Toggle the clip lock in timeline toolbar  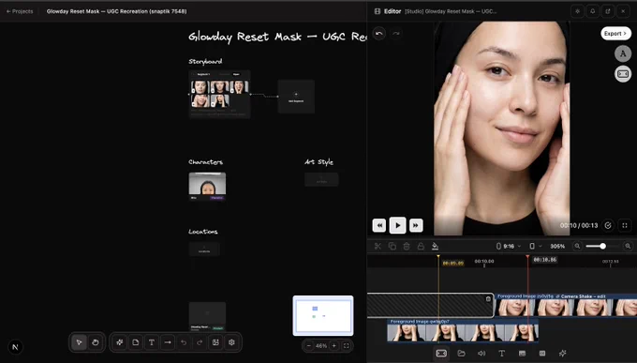421,246
